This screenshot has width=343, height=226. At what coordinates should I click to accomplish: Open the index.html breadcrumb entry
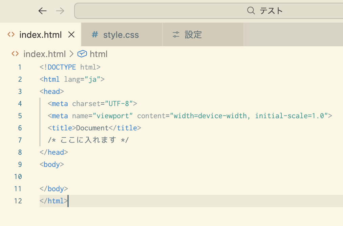(x=45, y=54)
